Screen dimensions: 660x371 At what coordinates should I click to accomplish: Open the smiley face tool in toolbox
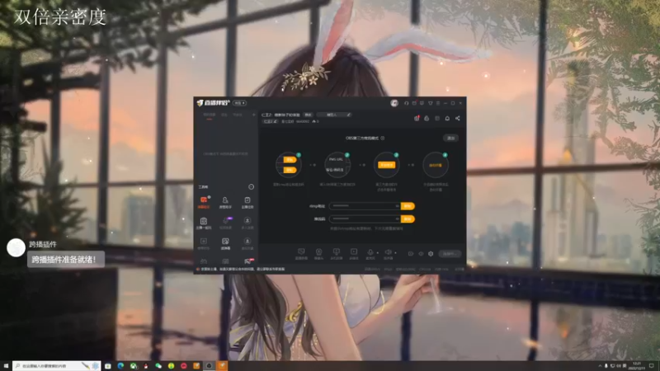point(204,223)
